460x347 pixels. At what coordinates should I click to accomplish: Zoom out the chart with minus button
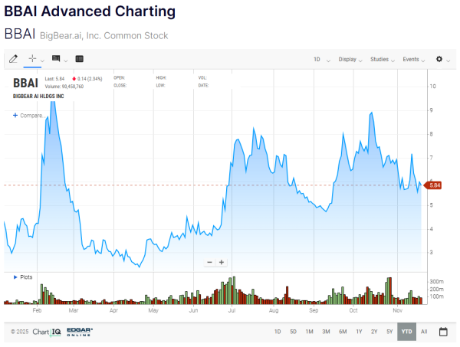tap(209, 262)
